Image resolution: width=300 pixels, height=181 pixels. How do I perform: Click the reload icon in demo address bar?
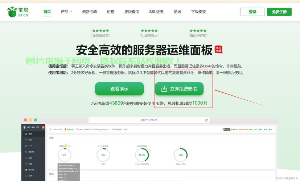click(207, 120)
